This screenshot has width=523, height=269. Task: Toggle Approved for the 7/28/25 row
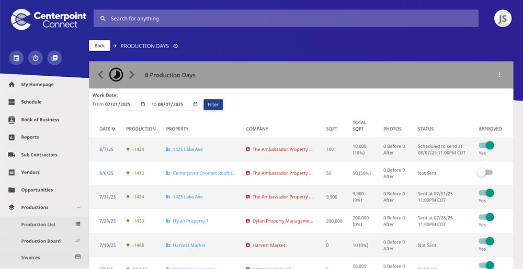pos(486,217)
